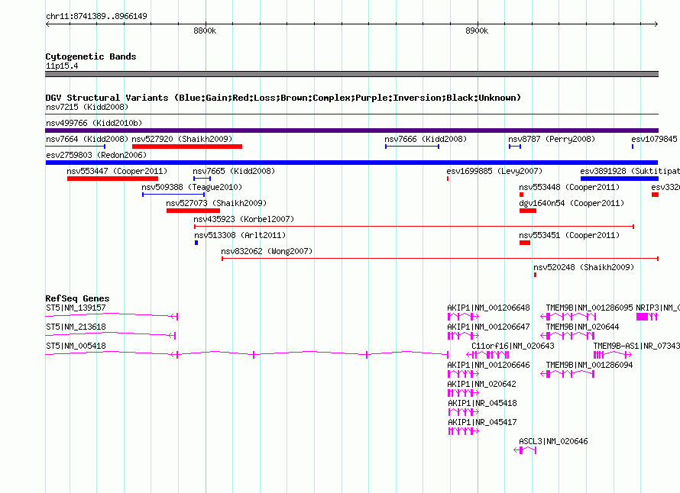Click the nsv7215 (Kidd2008) variant label
This screenshot has width=680, height=493.
coord(87,107)
